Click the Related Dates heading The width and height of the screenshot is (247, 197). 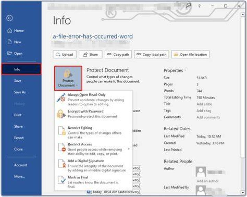pyautogui.click(x=177, y=129)
